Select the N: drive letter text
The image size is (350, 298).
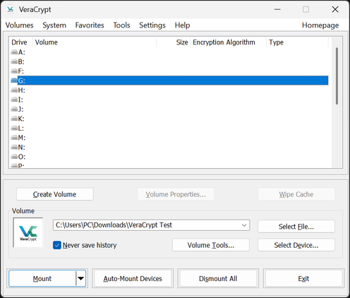(22, 147)
